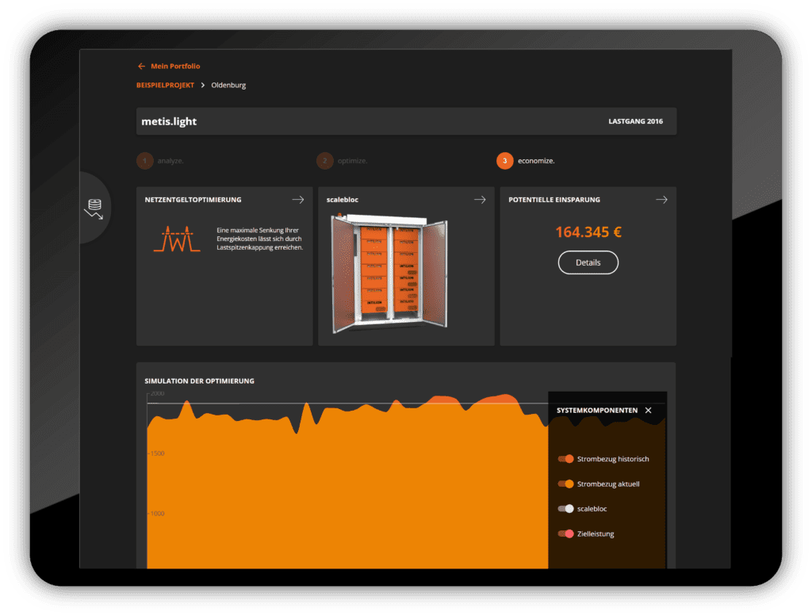The width and height of the screenshot is (812, 616).
Task: Click the Lastspitzenkappung description text
Action: (259, 239)
